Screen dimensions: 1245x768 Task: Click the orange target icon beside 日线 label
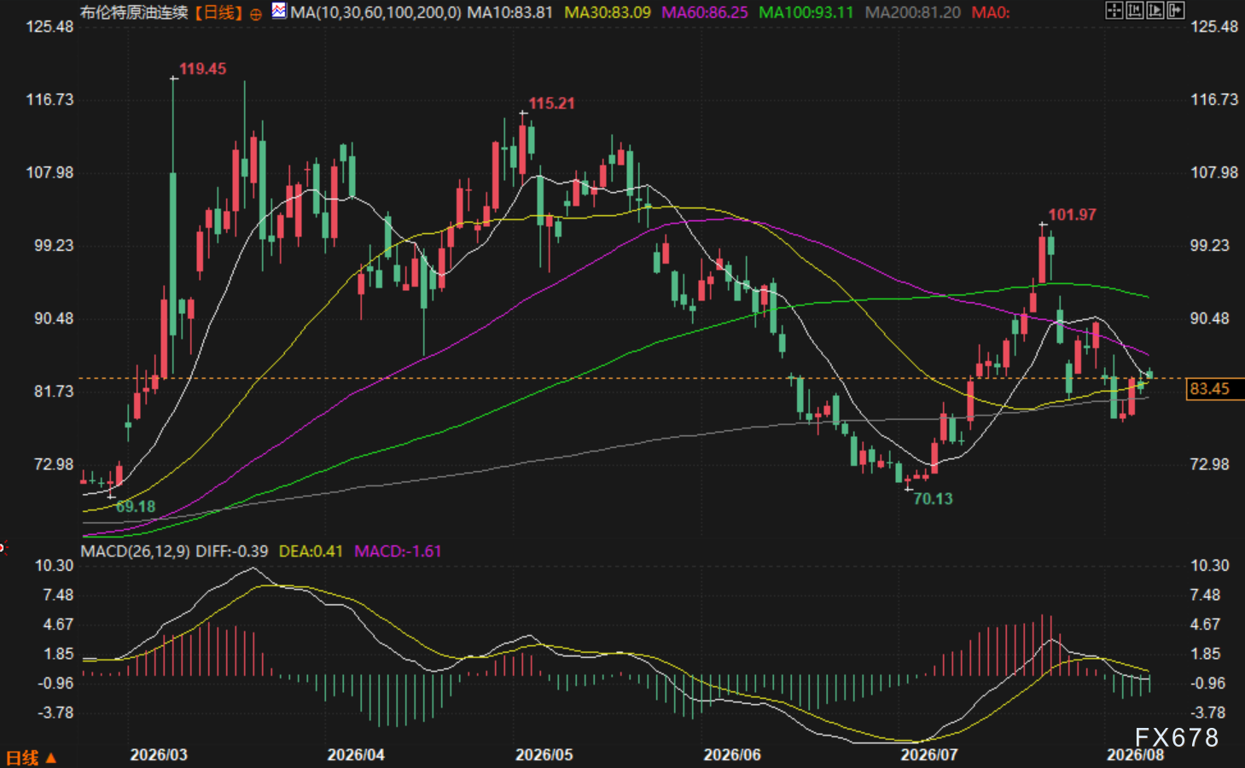tap(256, 14)
